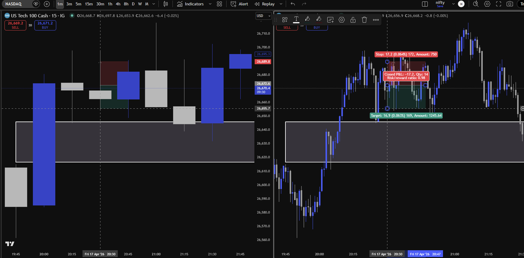Click the top stop-level handle of position
Screen dimensions: 524x258
pyautogui.click(x=387, y=62)
